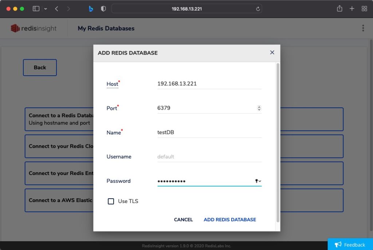373x250 pixels.
Task: Click the Bing extension icon
Action: 91,9
